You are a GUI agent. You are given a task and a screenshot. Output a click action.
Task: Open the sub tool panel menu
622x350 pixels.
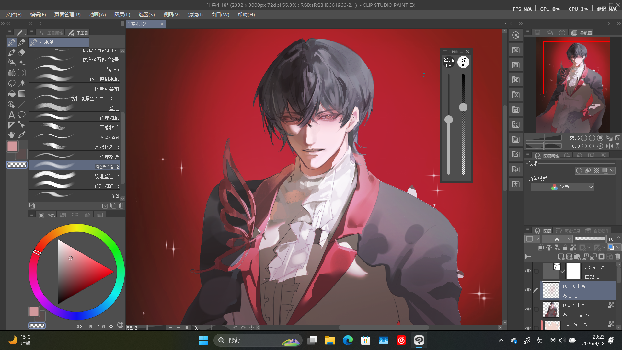click(32, 32)
